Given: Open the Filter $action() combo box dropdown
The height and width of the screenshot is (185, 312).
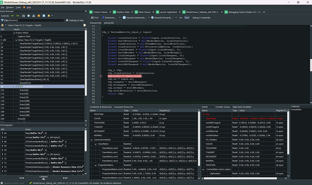Looking at the screenshot, I should click(x=63, y=20).
